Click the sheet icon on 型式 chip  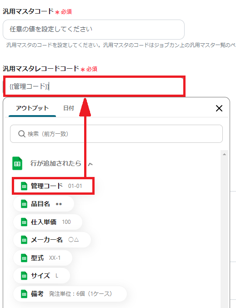click(x=24, y=258)
